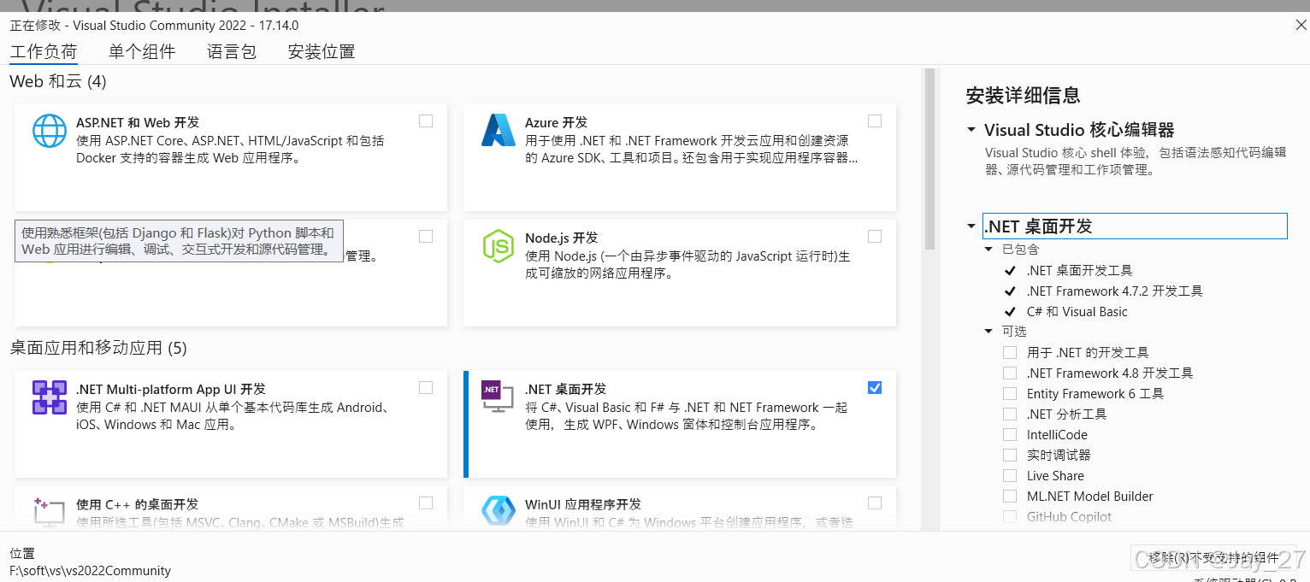
Task: Enable 使用 C++ 的桌面开发 checkbox
Action: [x=426, y=503]
